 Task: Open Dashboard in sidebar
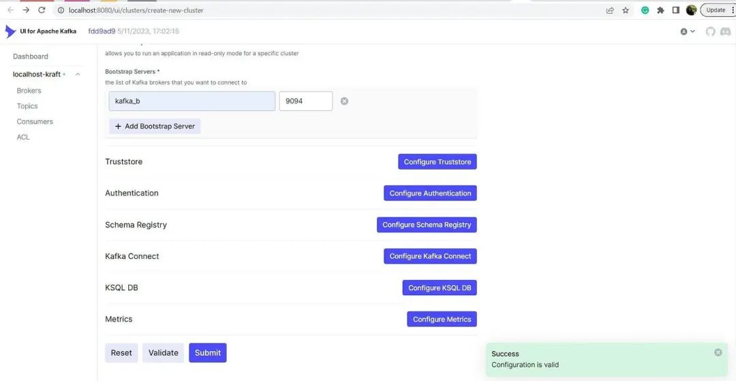click(31, 57)
